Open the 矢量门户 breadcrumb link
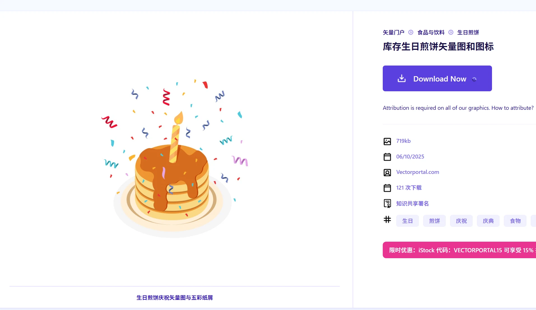This screenshot has height=310, width=536. [393, 32]
